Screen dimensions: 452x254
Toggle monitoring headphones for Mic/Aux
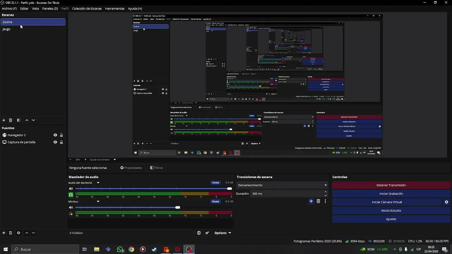click(71, 214)
